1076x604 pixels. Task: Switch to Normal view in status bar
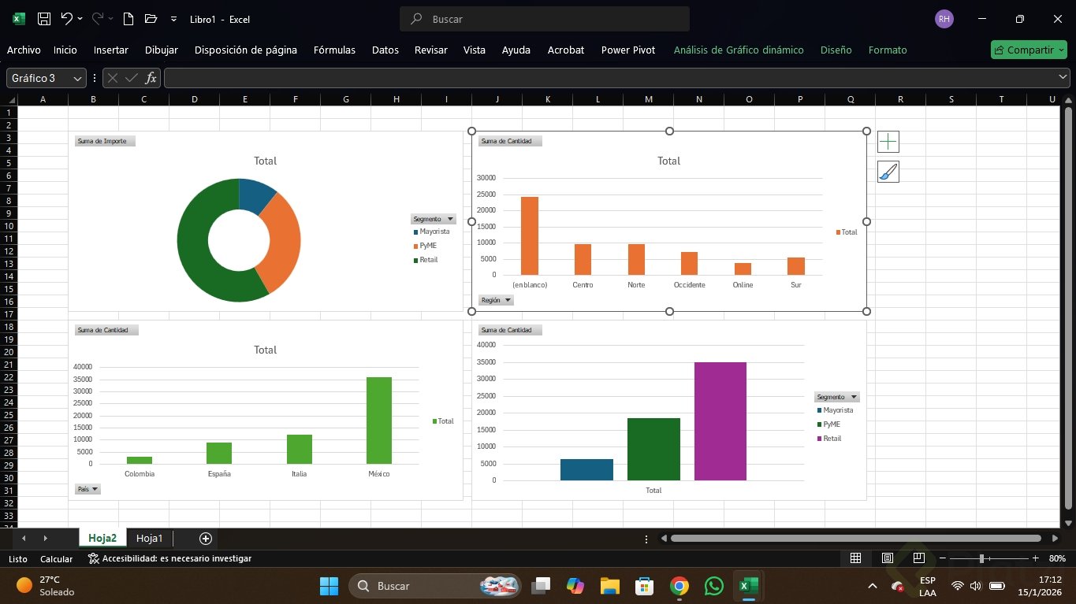pos(855,558)
